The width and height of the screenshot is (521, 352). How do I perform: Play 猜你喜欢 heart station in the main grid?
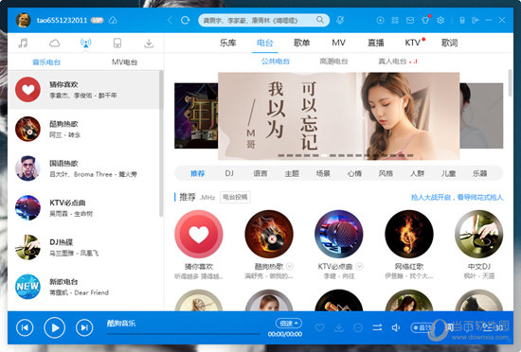(199, 234)
